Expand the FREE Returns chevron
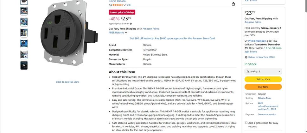Image resolution: width=307 pixels, height=133 pixels. pos(126,33)
